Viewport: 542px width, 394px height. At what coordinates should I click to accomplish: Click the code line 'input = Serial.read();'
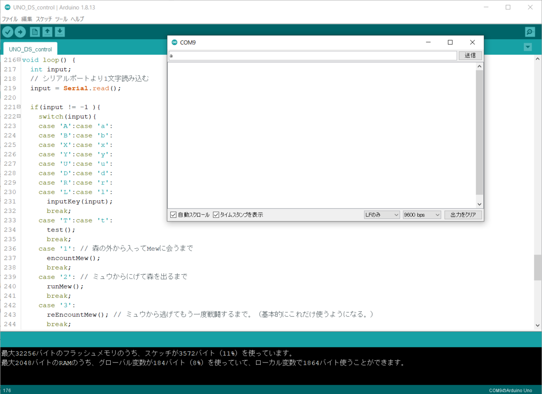click(76, 88)
